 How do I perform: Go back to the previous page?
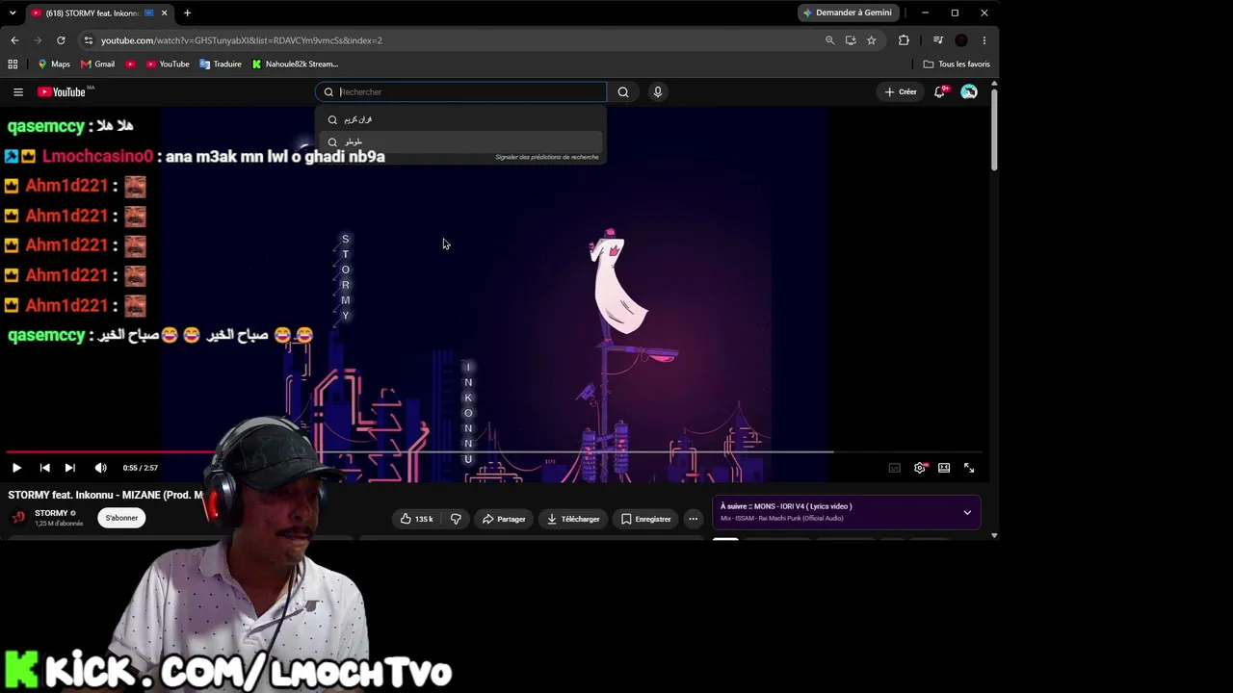pyautogui.click(x=14, y=40)
